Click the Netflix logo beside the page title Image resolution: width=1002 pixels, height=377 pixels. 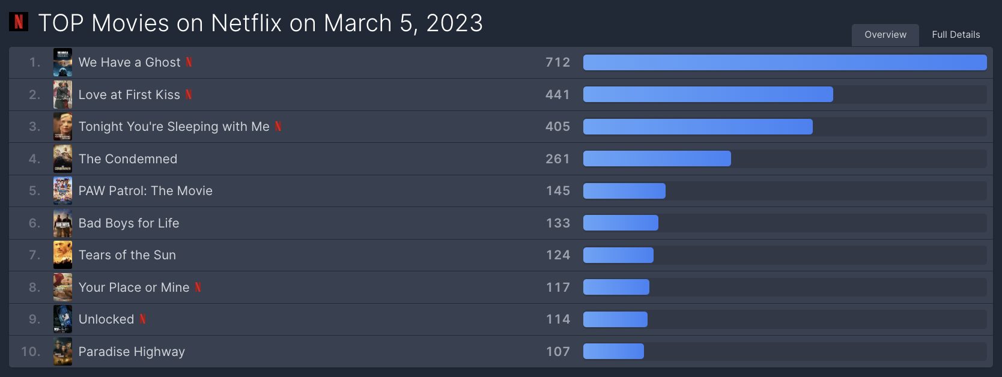click(x=19, y=22)
